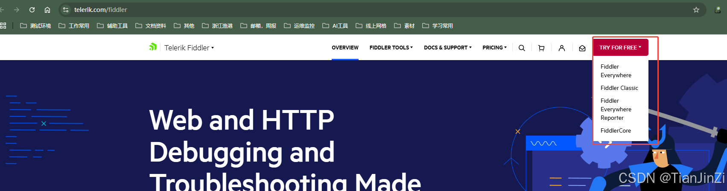
Task: Open the apps grid icon in bookmarks bar
Action: click(3, 26)
